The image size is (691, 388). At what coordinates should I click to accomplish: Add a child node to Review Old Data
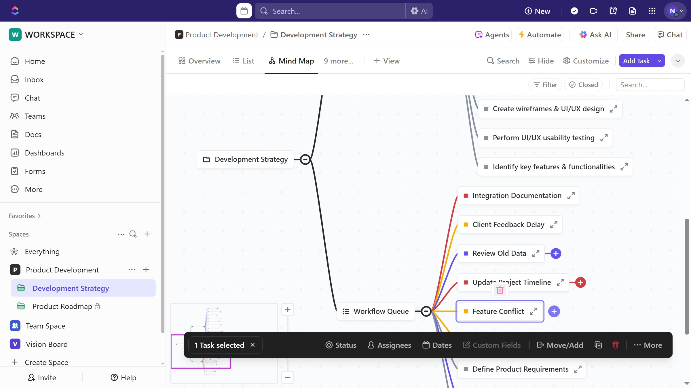(x=556, y=253)
